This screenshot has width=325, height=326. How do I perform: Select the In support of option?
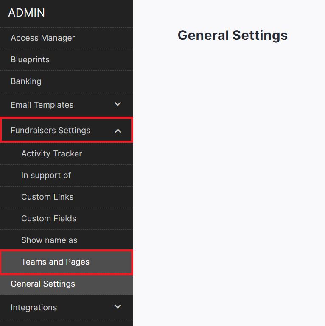pos(46,176)
